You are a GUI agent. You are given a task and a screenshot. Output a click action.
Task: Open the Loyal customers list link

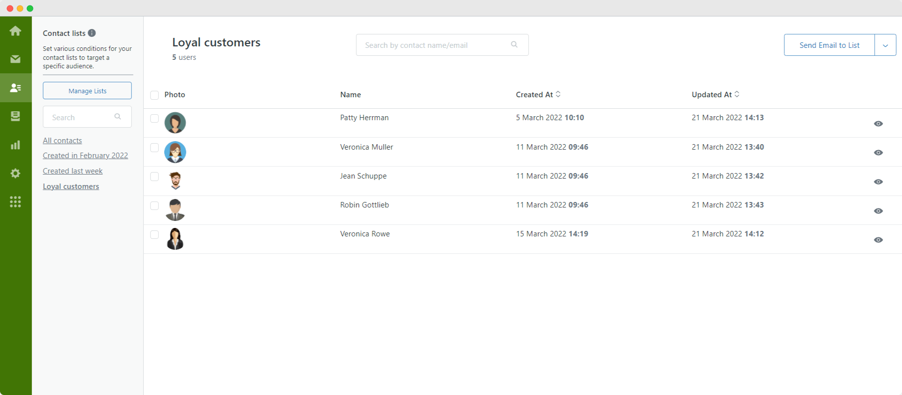71,187
